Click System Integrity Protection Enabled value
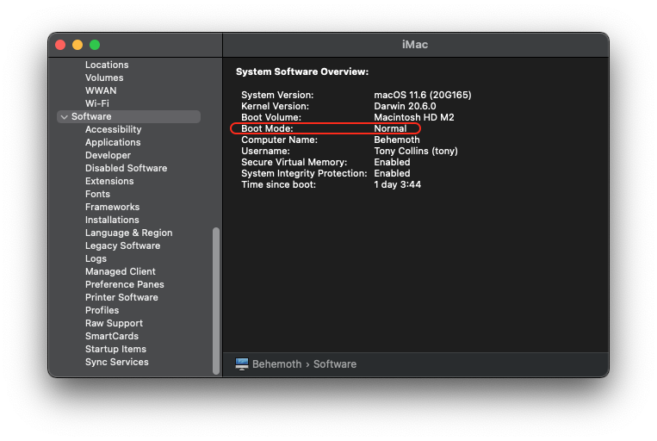 pos(392,173)
